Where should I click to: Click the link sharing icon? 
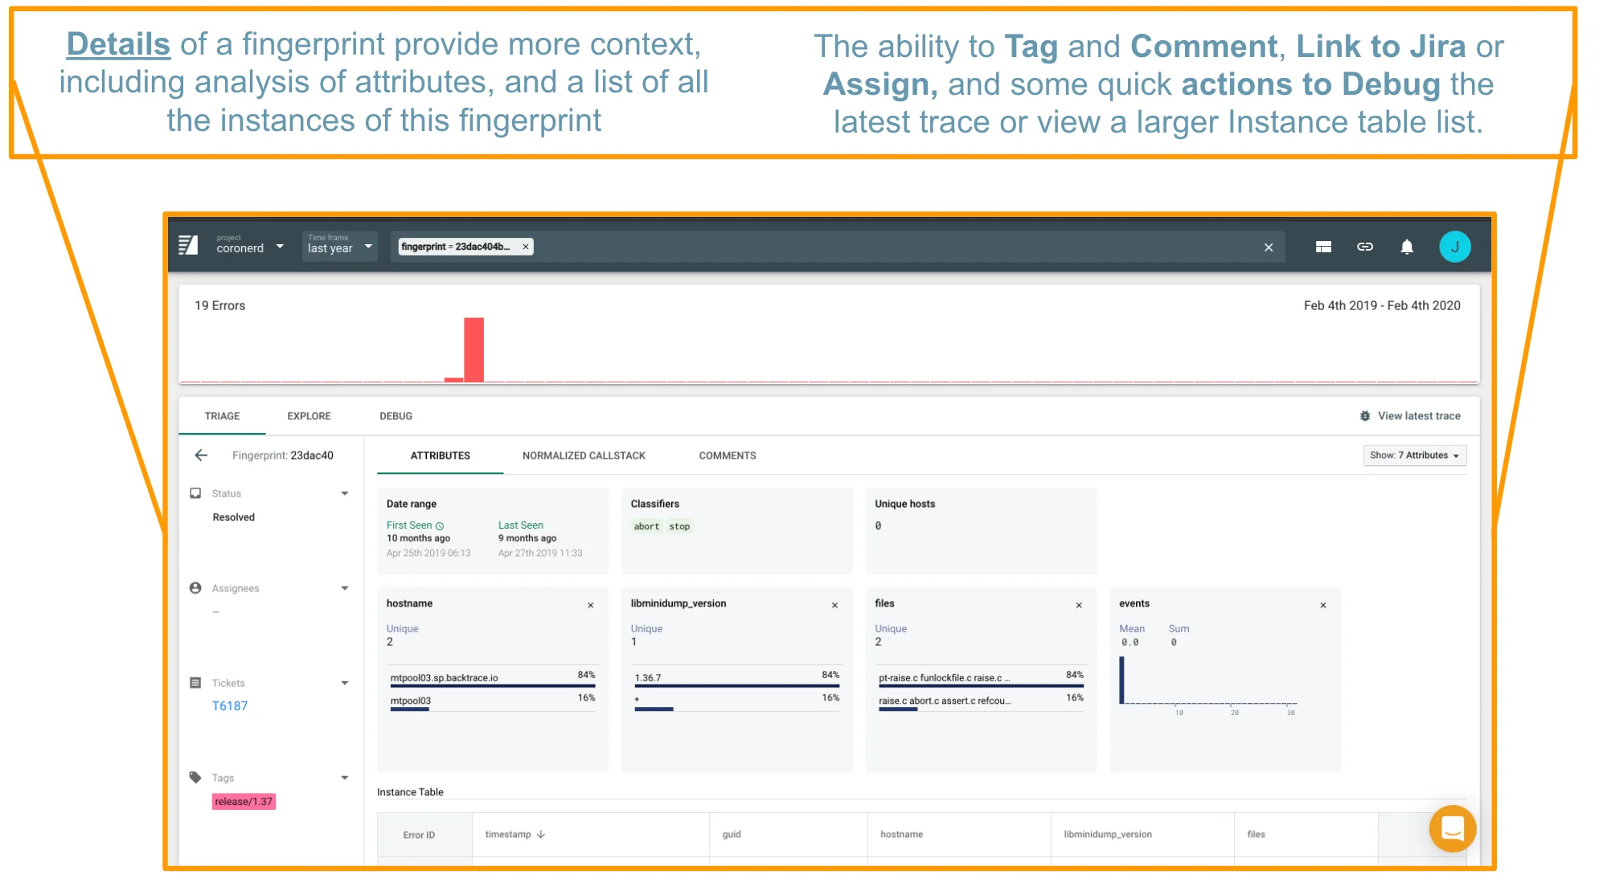(x=1365, y=247)
